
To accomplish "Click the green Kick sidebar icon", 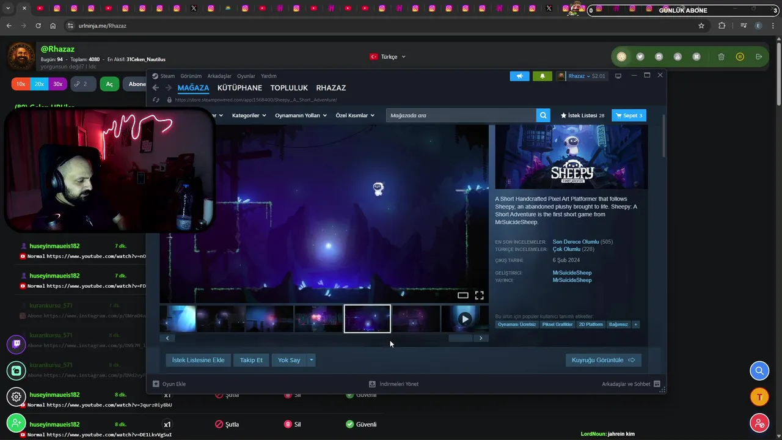I will click(x=16, y=370).
